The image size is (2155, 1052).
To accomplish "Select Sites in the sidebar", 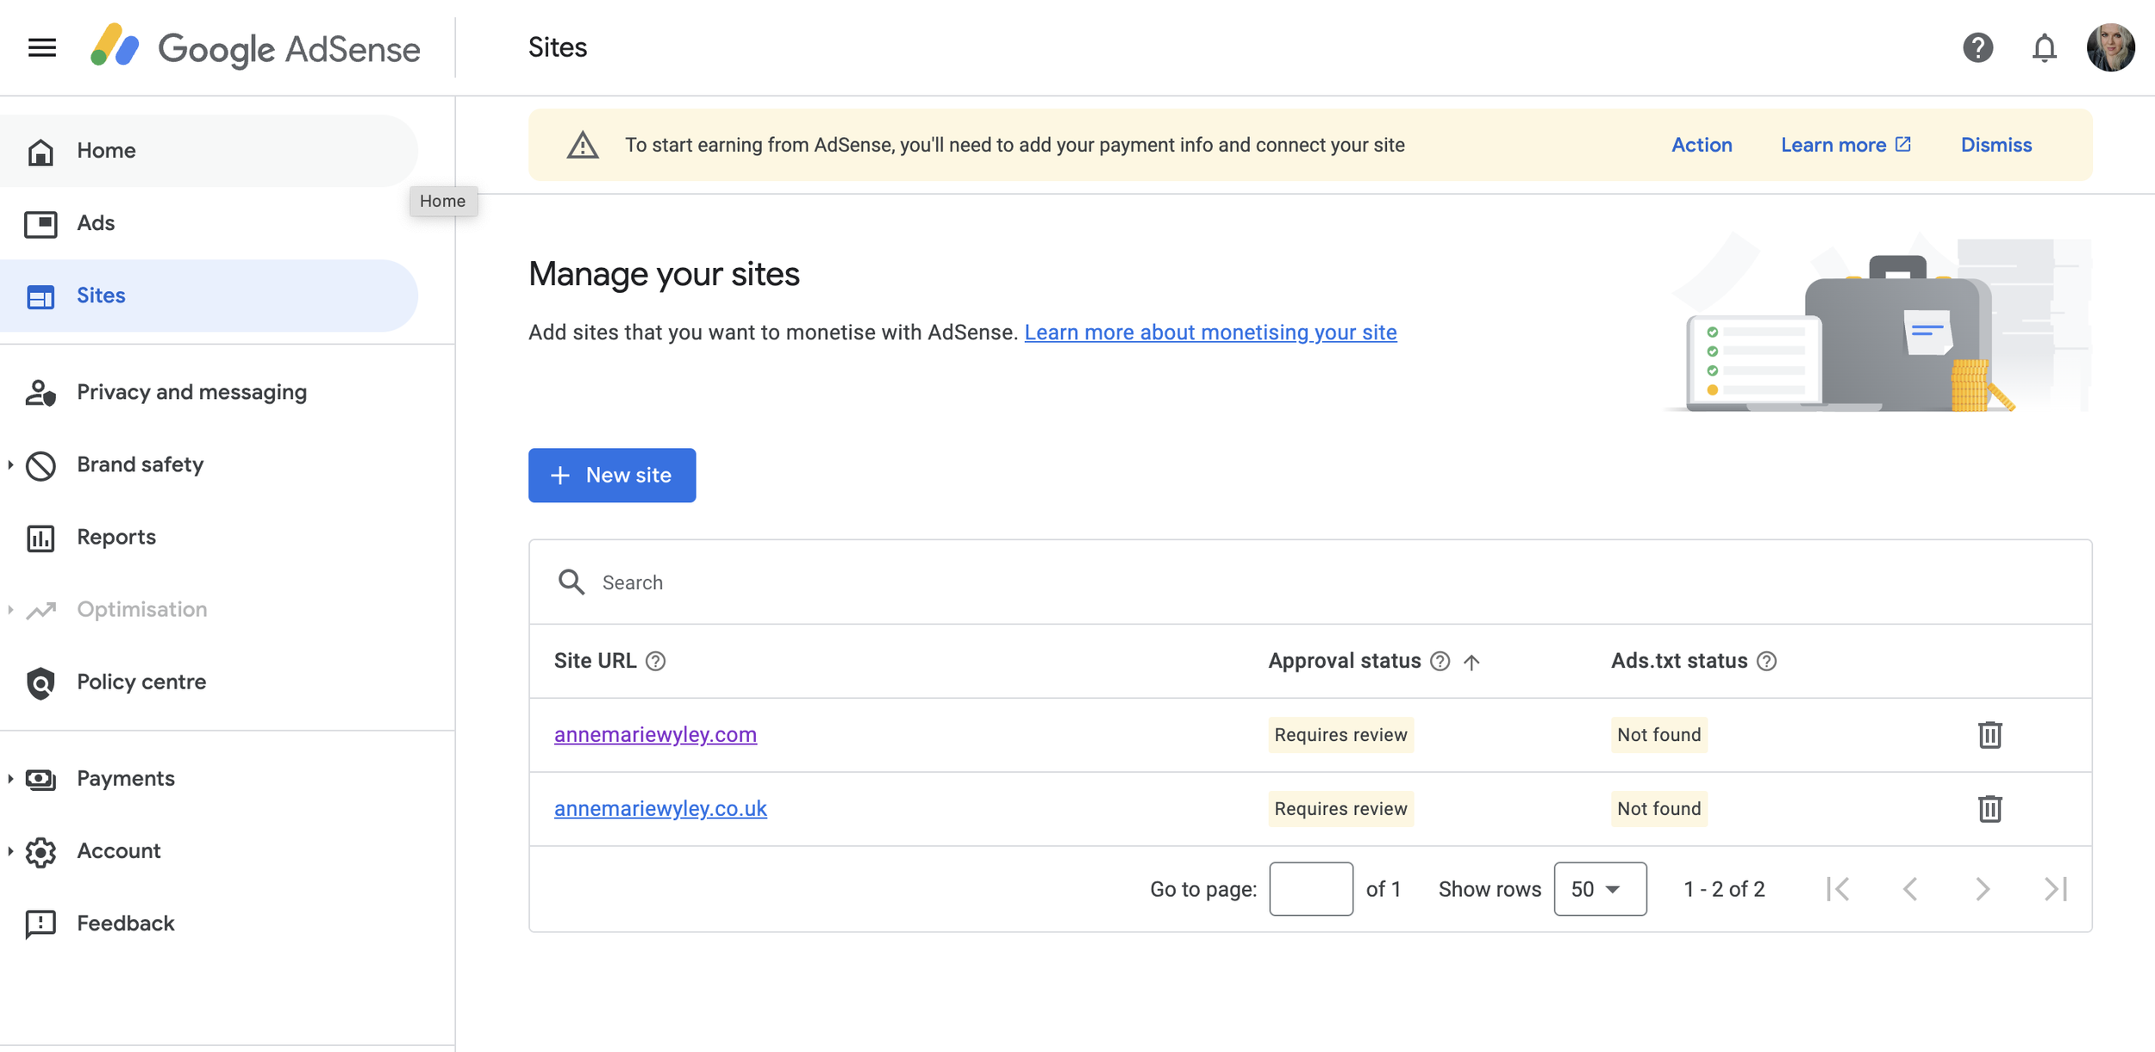I will [x=209, y=296].
